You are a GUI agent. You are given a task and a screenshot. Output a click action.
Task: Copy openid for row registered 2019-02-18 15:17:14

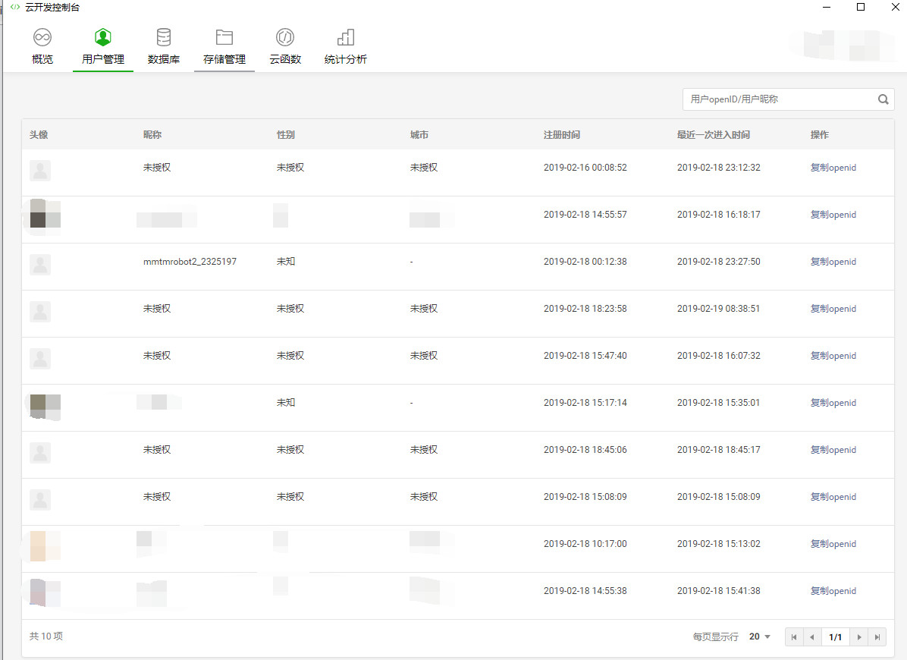[x=833, y=403]
